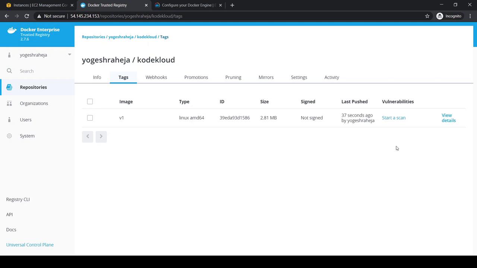Click the 37 seconds ago timestamp
This screenshot has width=477, height=268.
(357, 115)
